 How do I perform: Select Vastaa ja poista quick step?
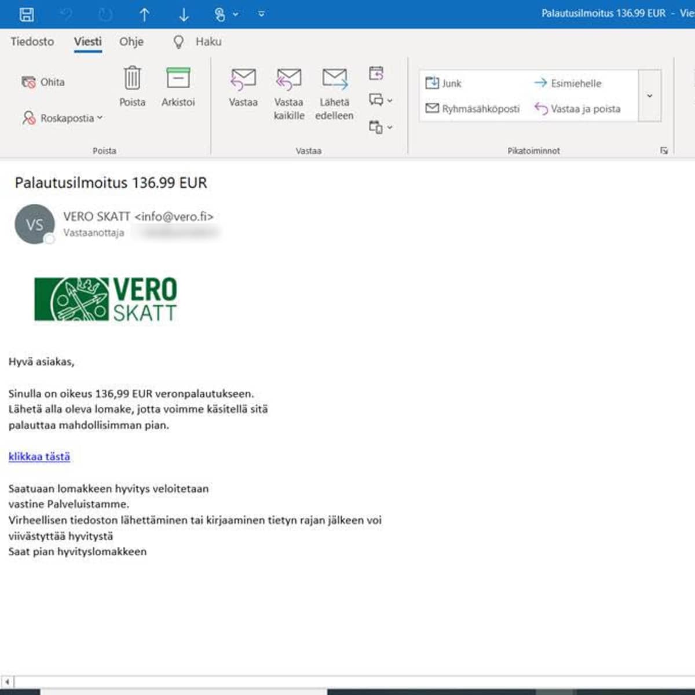click(x=577, y=109)
